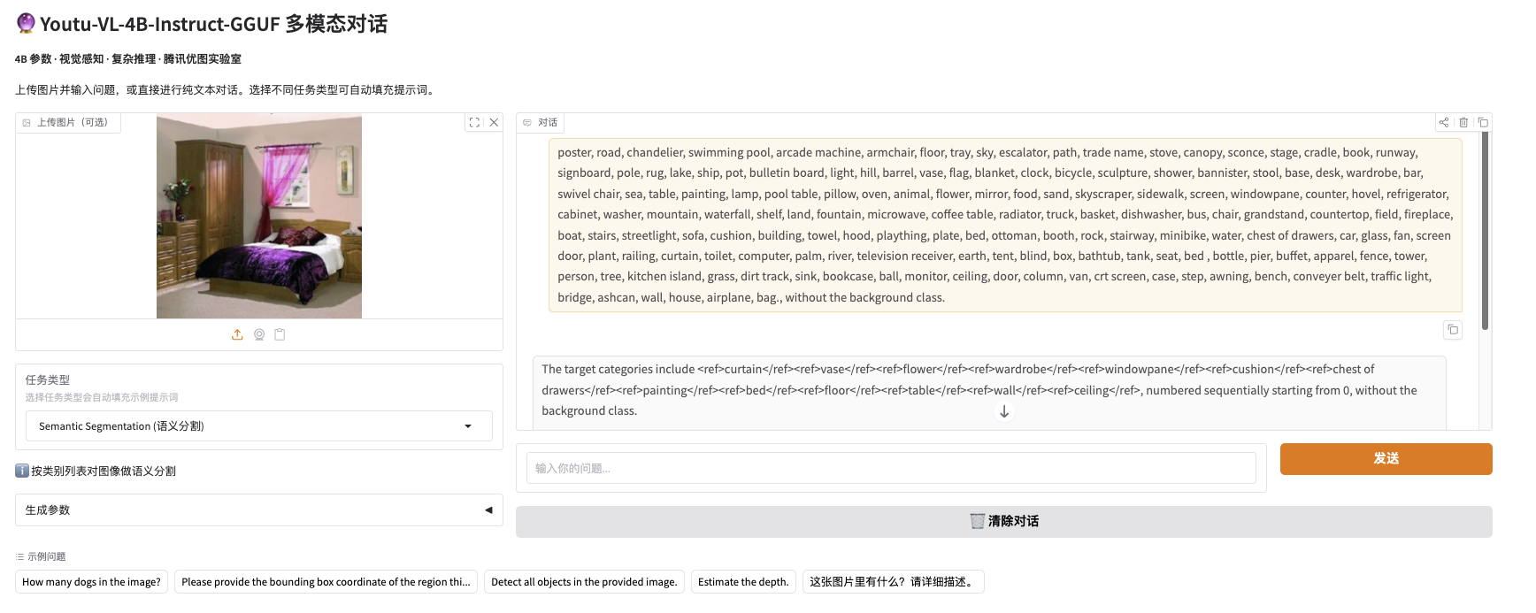Jump to latest message with down arrow
This screenshot has width=1536, height=613.
click(1004, 411)
